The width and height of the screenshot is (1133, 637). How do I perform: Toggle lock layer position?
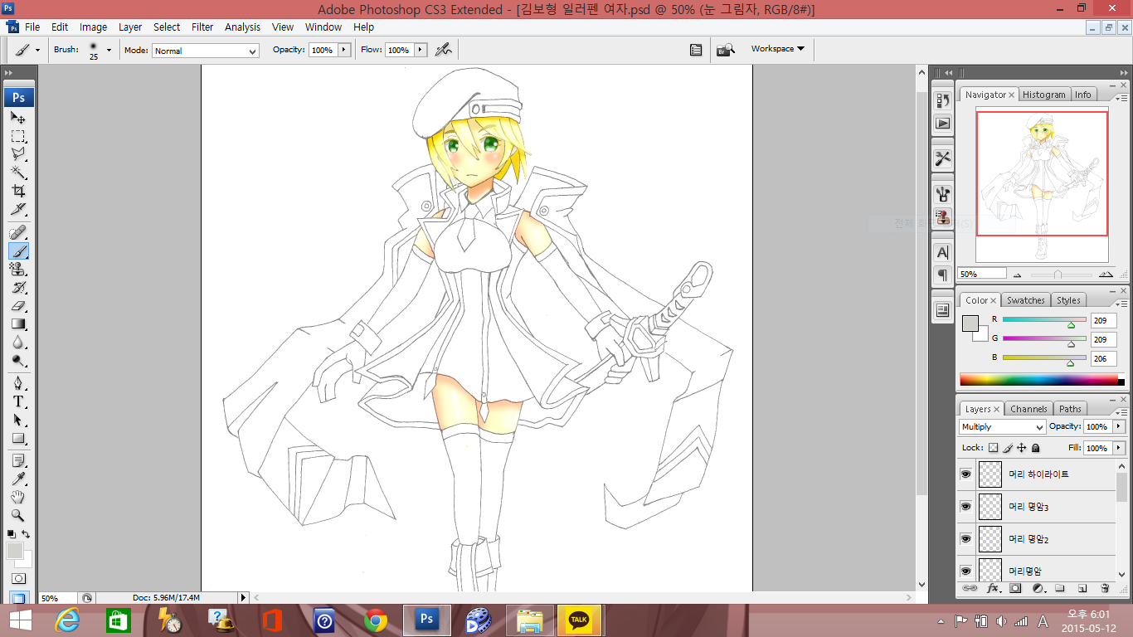tap(1022, 448)
